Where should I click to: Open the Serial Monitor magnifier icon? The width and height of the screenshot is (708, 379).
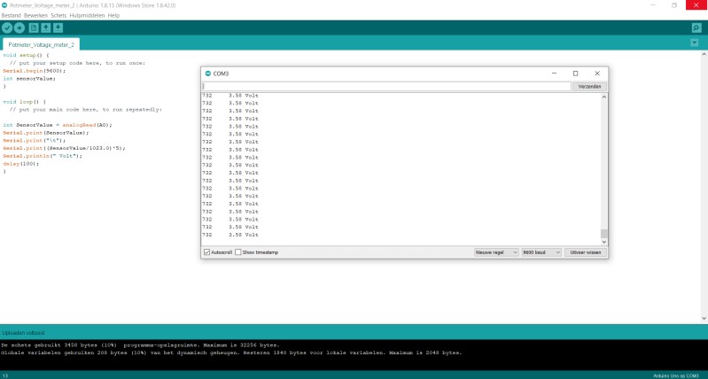(696, 27)
